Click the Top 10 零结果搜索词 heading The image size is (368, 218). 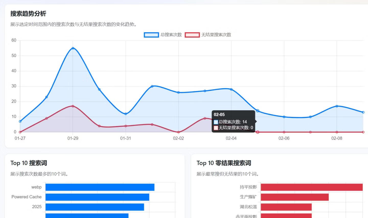pyautogui.click(x=224, y=163)
